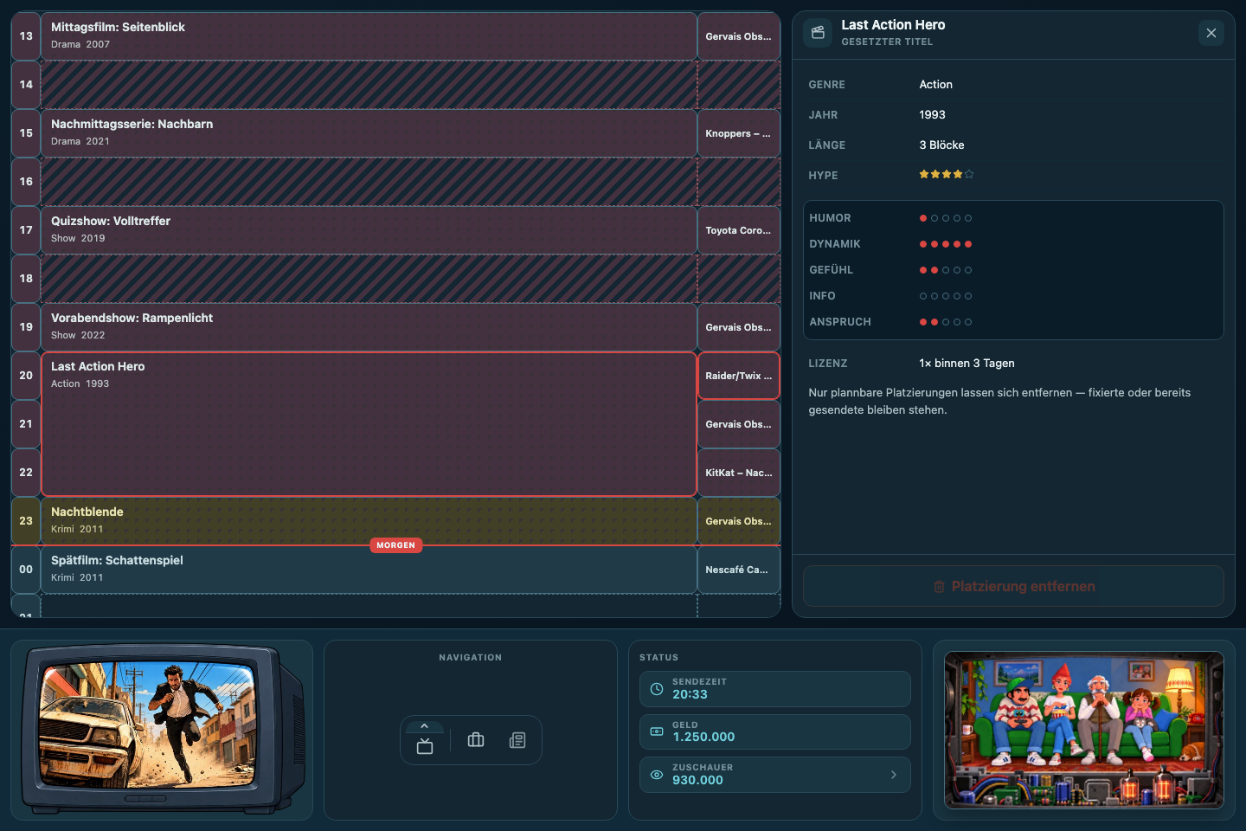1246x831 pixels.
Task: Click the Knoppers ad slot at 15
Action: coord(739,133)
